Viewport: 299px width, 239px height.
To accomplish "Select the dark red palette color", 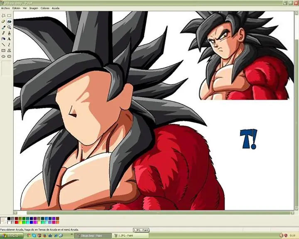I will point(16,218).
